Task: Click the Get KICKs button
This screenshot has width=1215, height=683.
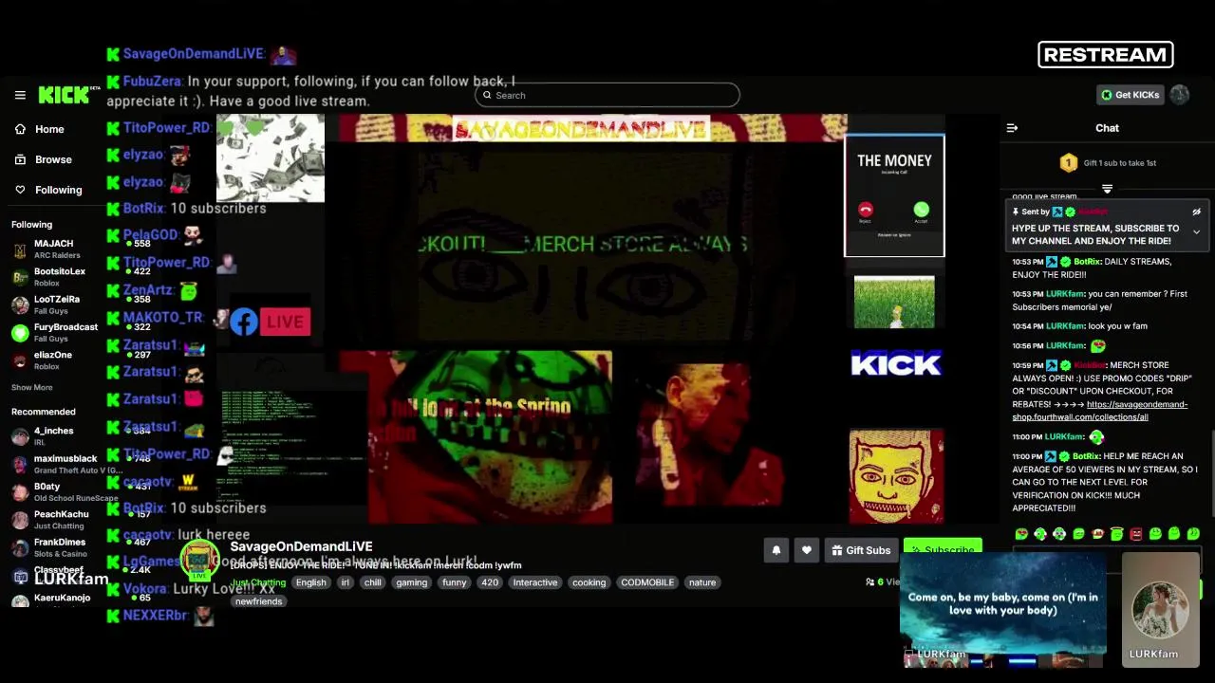Action: (x=1131, y=95)
